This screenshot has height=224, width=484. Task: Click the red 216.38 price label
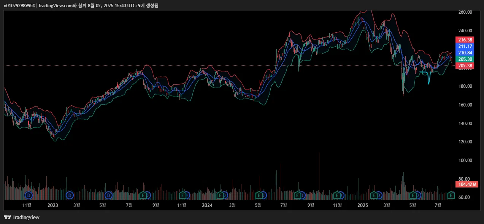[x=465, y=40]
